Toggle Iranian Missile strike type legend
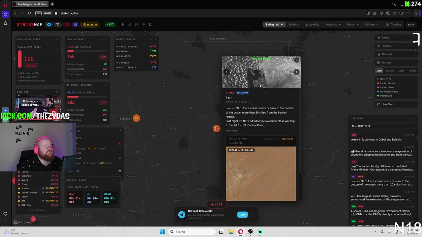422x237 pixels. coord(386,83)
